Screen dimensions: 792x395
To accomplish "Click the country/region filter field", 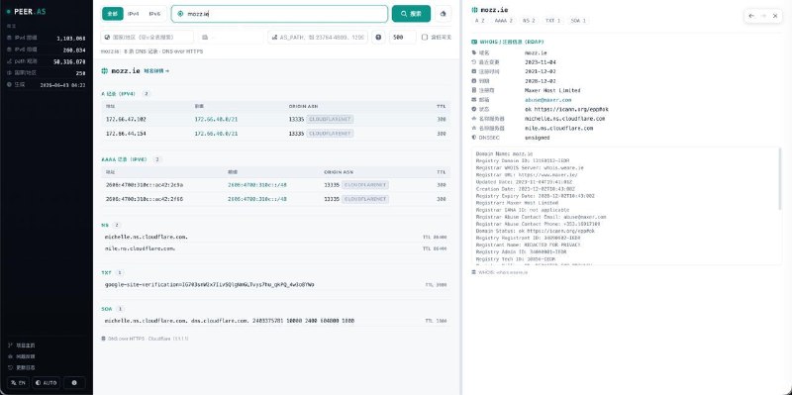I will pos(147,37).
